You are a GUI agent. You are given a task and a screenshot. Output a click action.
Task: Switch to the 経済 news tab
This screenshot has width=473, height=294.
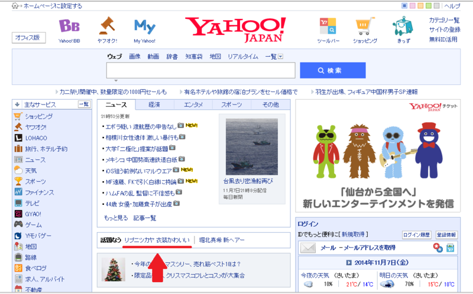tap(154, 104)
